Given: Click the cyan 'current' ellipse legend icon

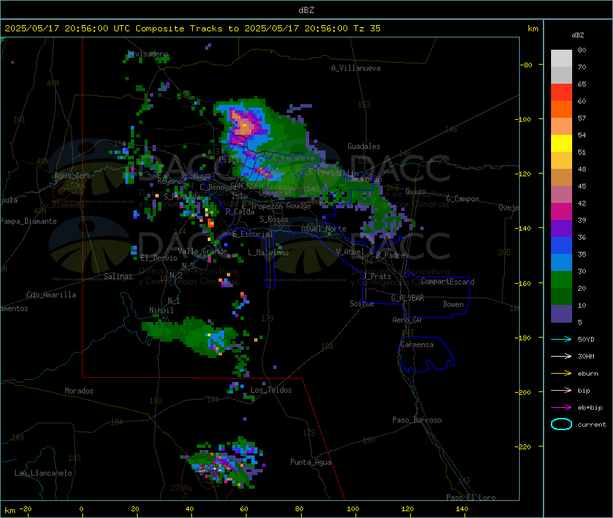Looking at the screenshot, I should 561,424.
